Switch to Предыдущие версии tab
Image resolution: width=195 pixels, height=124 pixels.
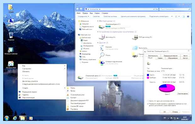pos(170,56)
